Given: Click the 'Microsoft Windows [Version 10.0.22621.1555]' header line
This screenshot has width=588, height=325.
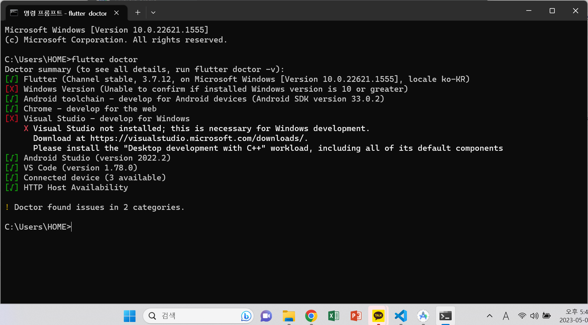Looking at the screenshot, I should point(106,30).
